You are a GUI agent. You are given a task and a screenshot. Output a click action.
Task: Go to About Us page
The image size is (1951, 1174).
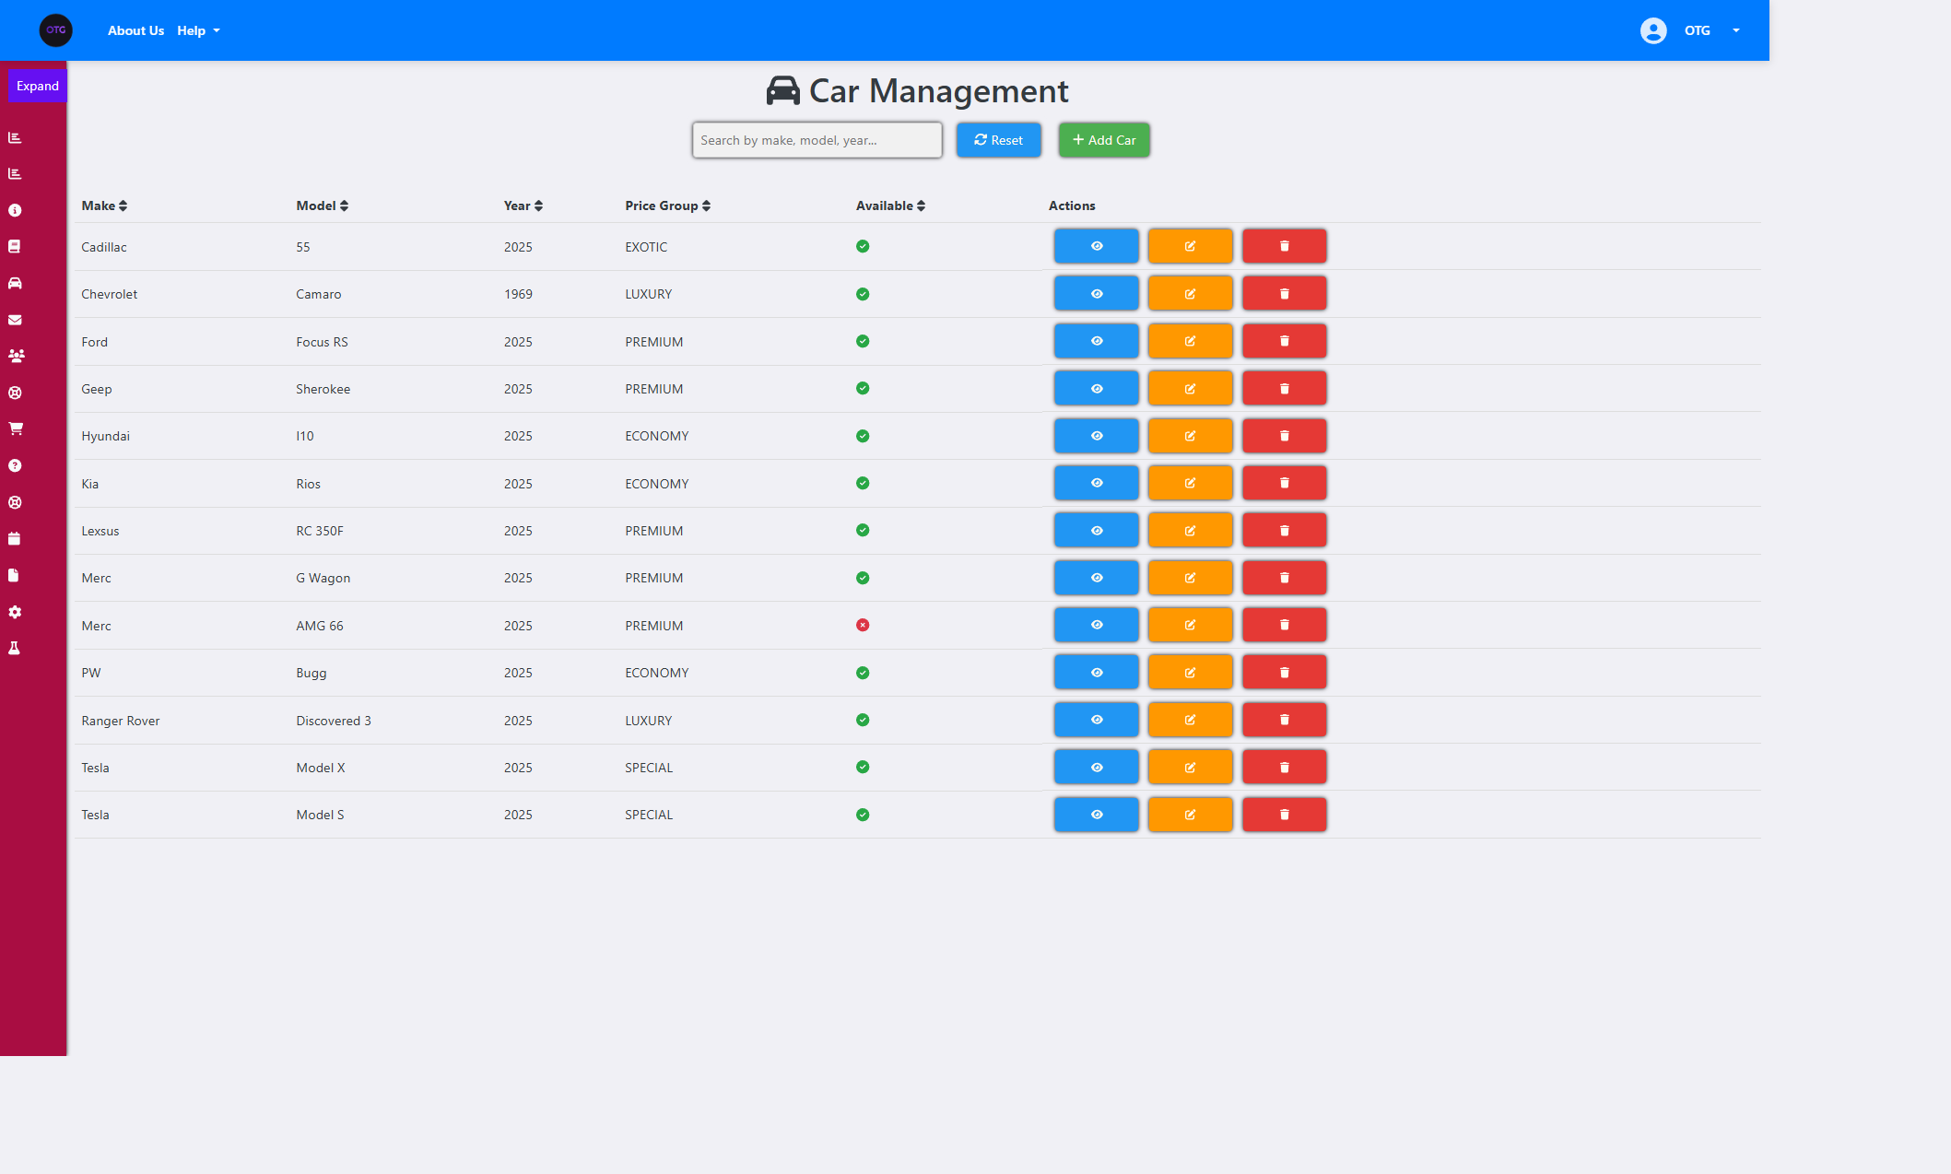tap(135, 30)
